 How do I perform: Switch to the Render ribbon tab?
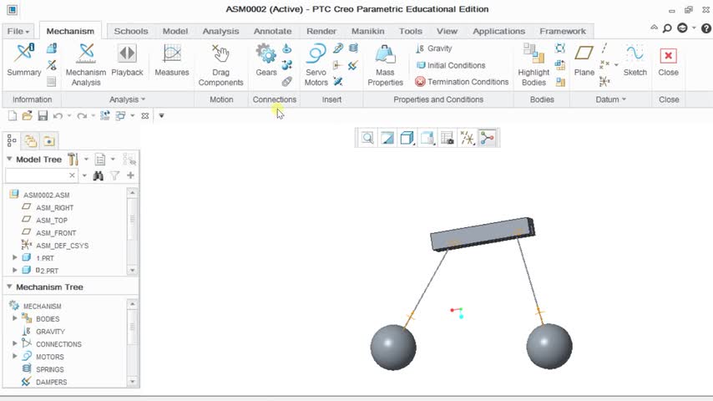point(321,31)
